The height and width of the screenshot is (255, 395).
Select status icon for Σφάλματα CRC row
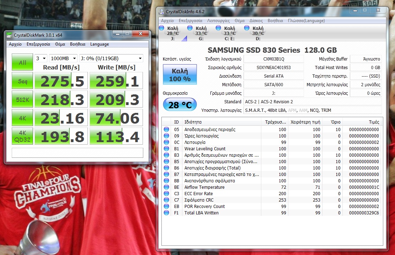click(166, 200)
